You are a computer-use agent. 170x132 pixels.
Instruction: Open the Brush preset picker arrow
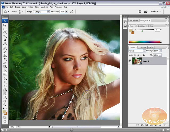23,11
